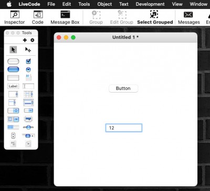Click the plus icon in Tools palette
Viewport: 210px width, 191px height.
point(25,40)
